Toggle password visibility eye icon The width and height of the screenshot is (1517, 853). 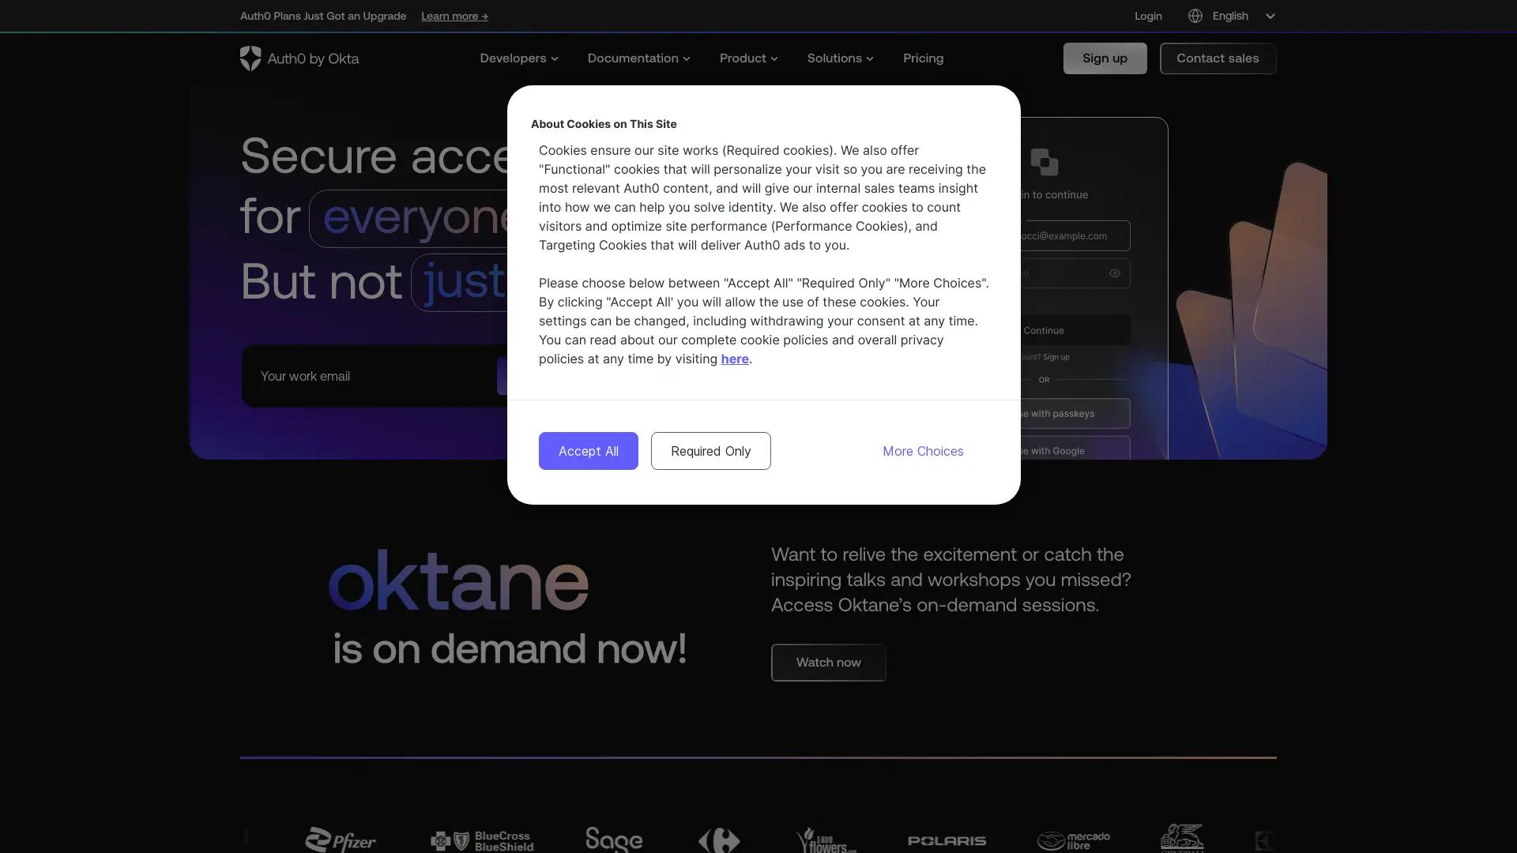1115,273
